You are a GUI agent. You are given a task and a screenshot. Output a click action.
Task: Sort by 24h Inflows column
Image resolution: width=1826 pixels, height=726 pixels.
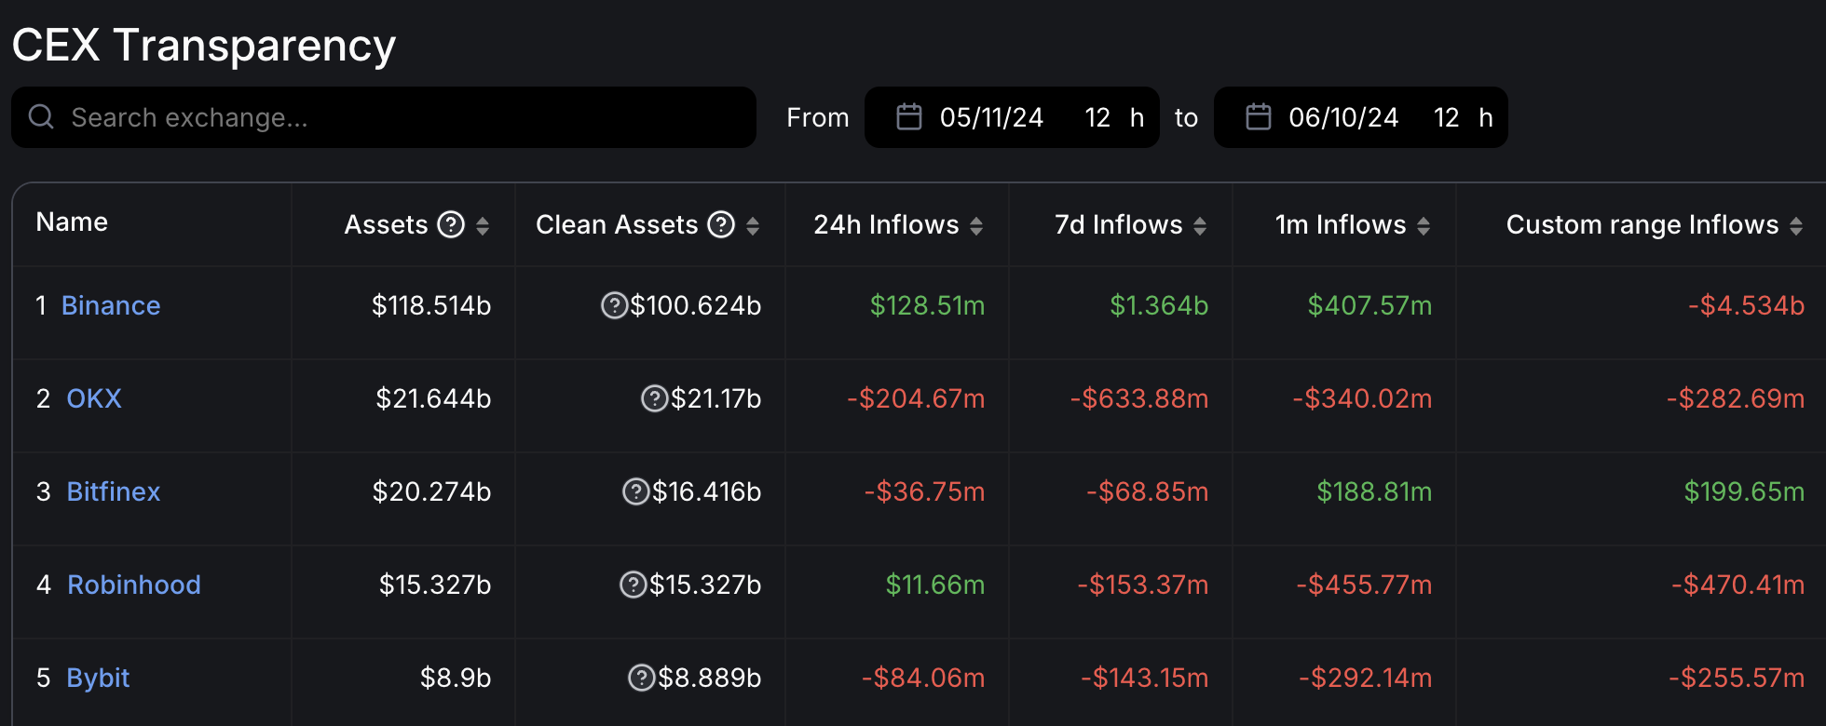click(976, 226)
